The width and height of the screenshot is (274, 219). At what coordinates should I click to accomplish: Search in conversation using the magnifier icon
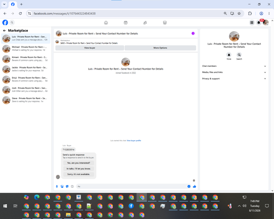pos(239,55)
